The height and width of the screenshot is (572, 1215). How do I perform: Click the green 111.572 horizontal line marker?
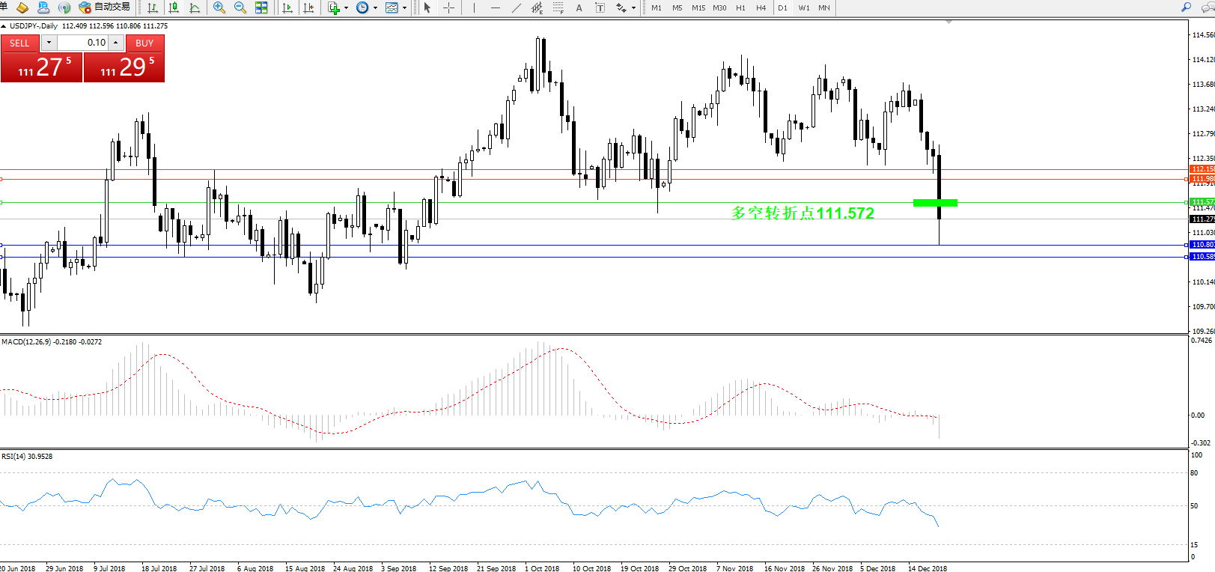935,202
